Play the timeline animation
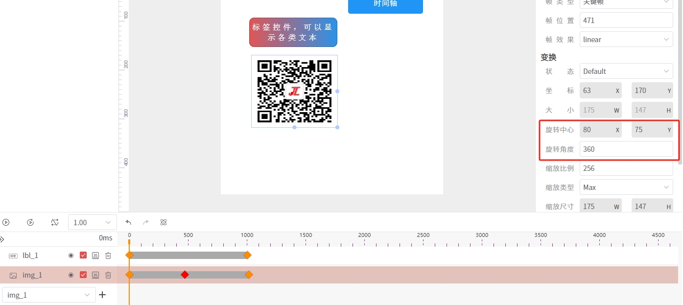This screenshot has width=683, height=305. point(6,222)
